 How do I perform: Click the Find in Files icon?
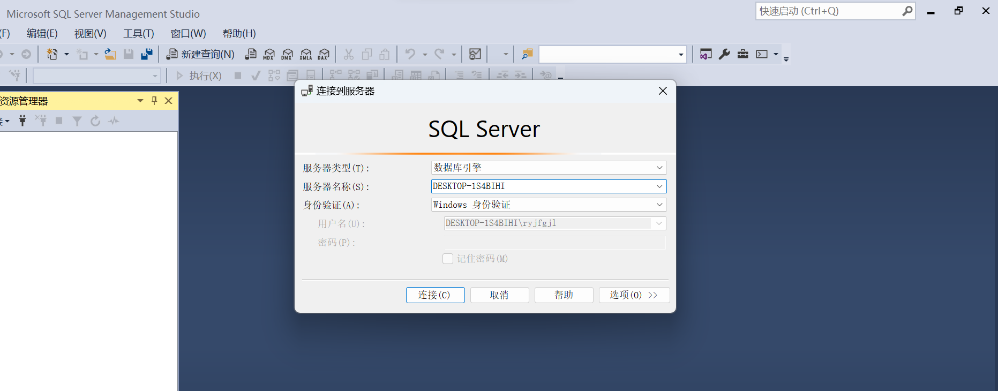pyautogui.click(x=527, y=54)
